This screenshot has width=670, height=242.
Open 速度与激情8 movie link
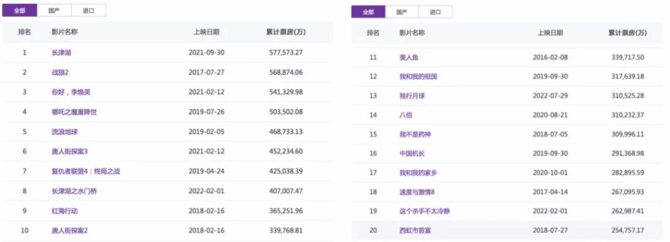click(417, 192)
